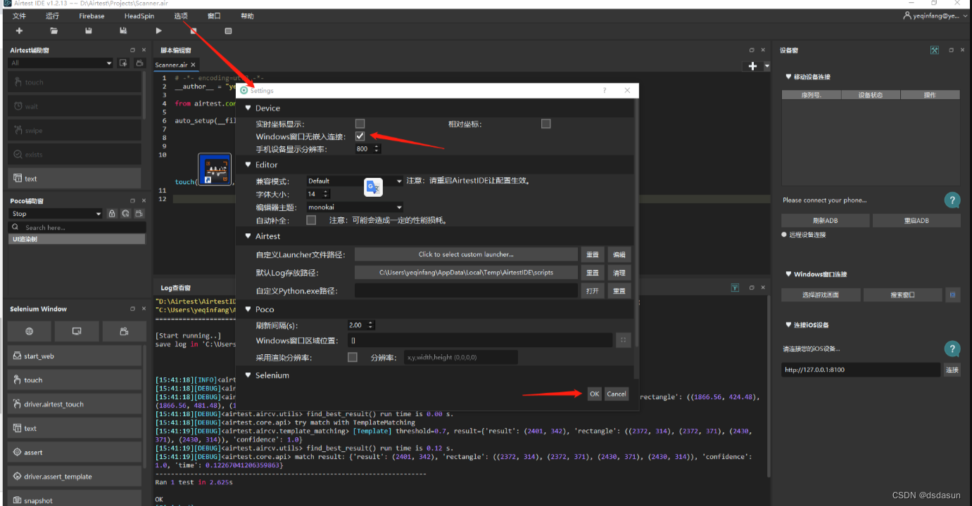Open the 文件 menu

19,15
